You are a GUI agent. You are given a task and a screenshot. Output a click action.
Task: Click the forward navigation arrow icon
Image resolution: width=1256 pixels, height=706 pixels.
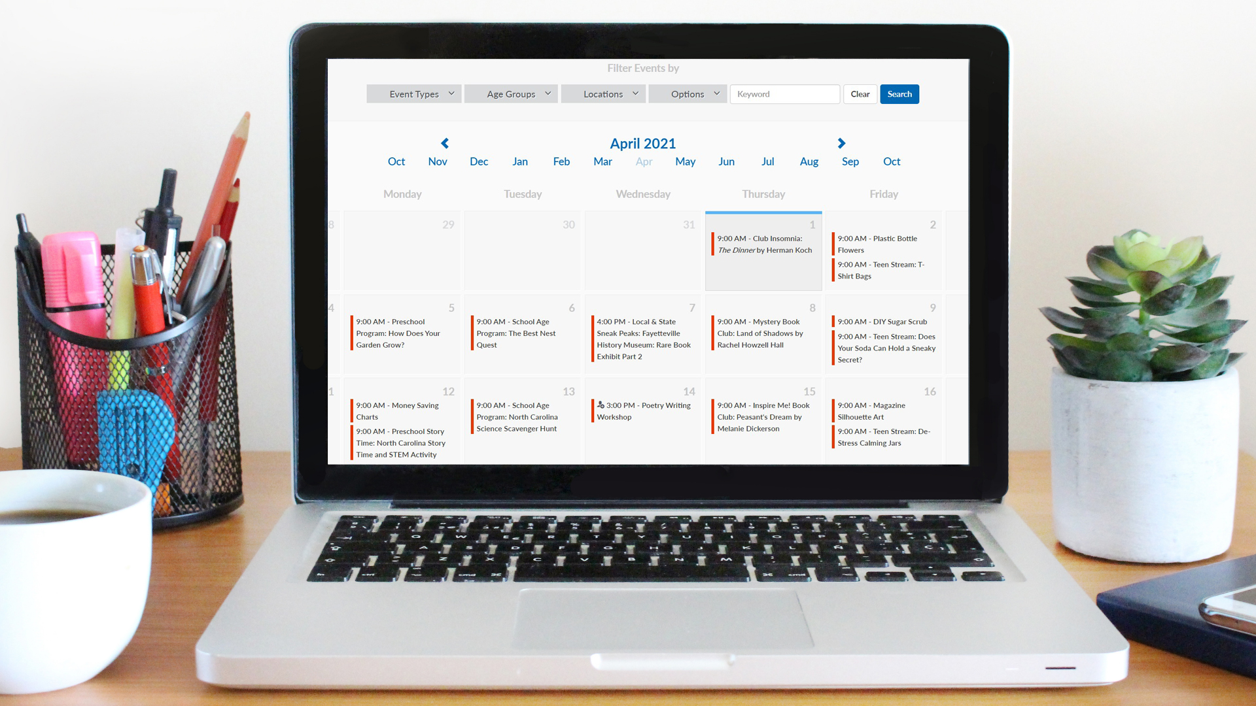coord(841,143)
